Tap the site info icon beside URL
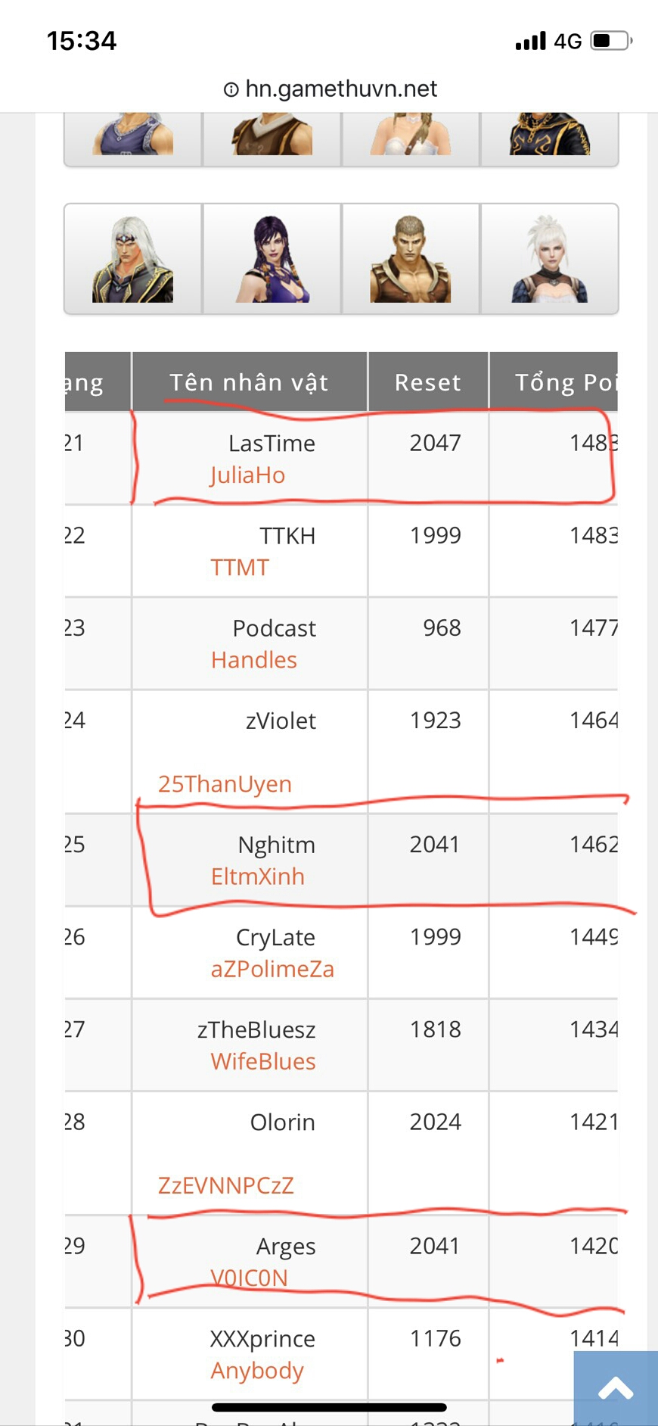Screen dimensions: 658x1426 231,90
